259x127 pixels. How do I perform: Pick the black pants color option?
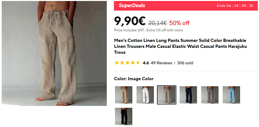coord(124,116)
